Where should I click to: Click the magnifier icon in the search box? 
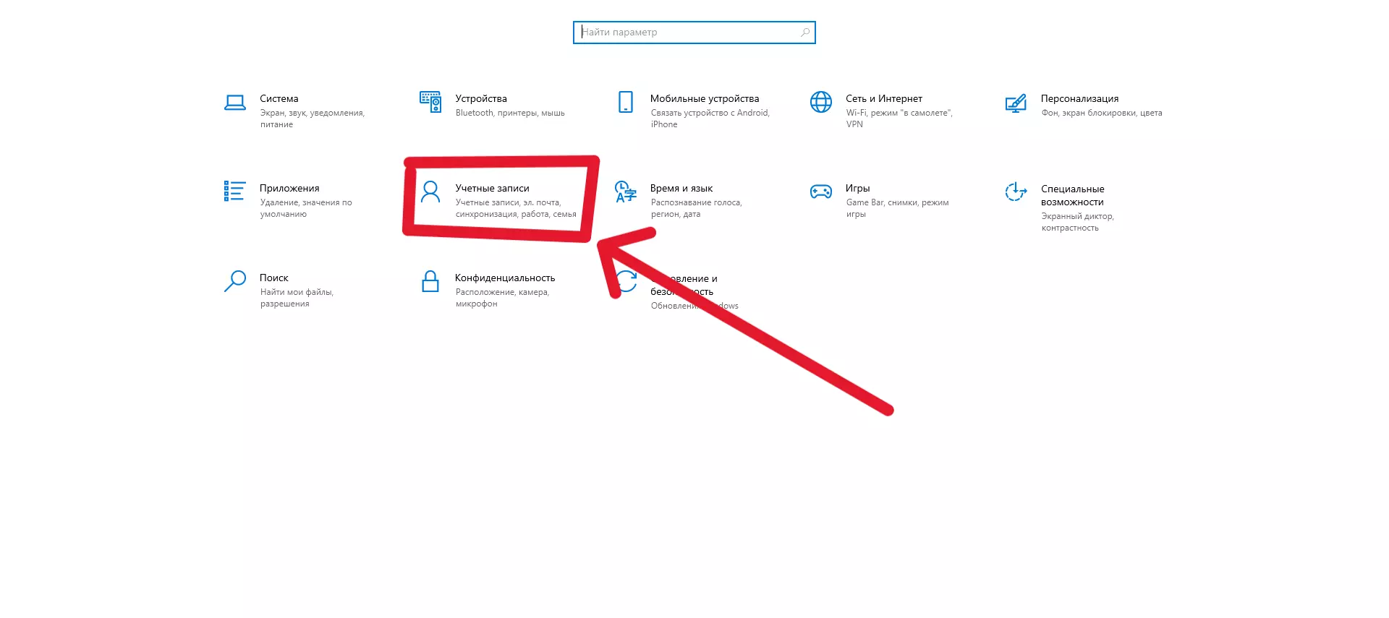[805, 33]
